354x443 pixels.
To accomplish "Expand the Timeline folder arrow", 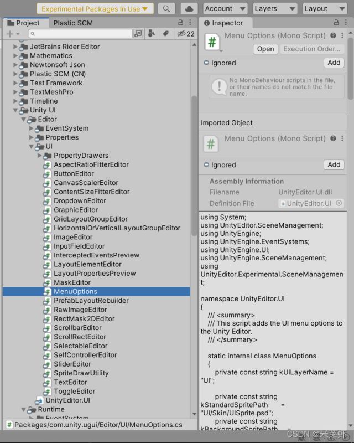I will pos(15,101).
